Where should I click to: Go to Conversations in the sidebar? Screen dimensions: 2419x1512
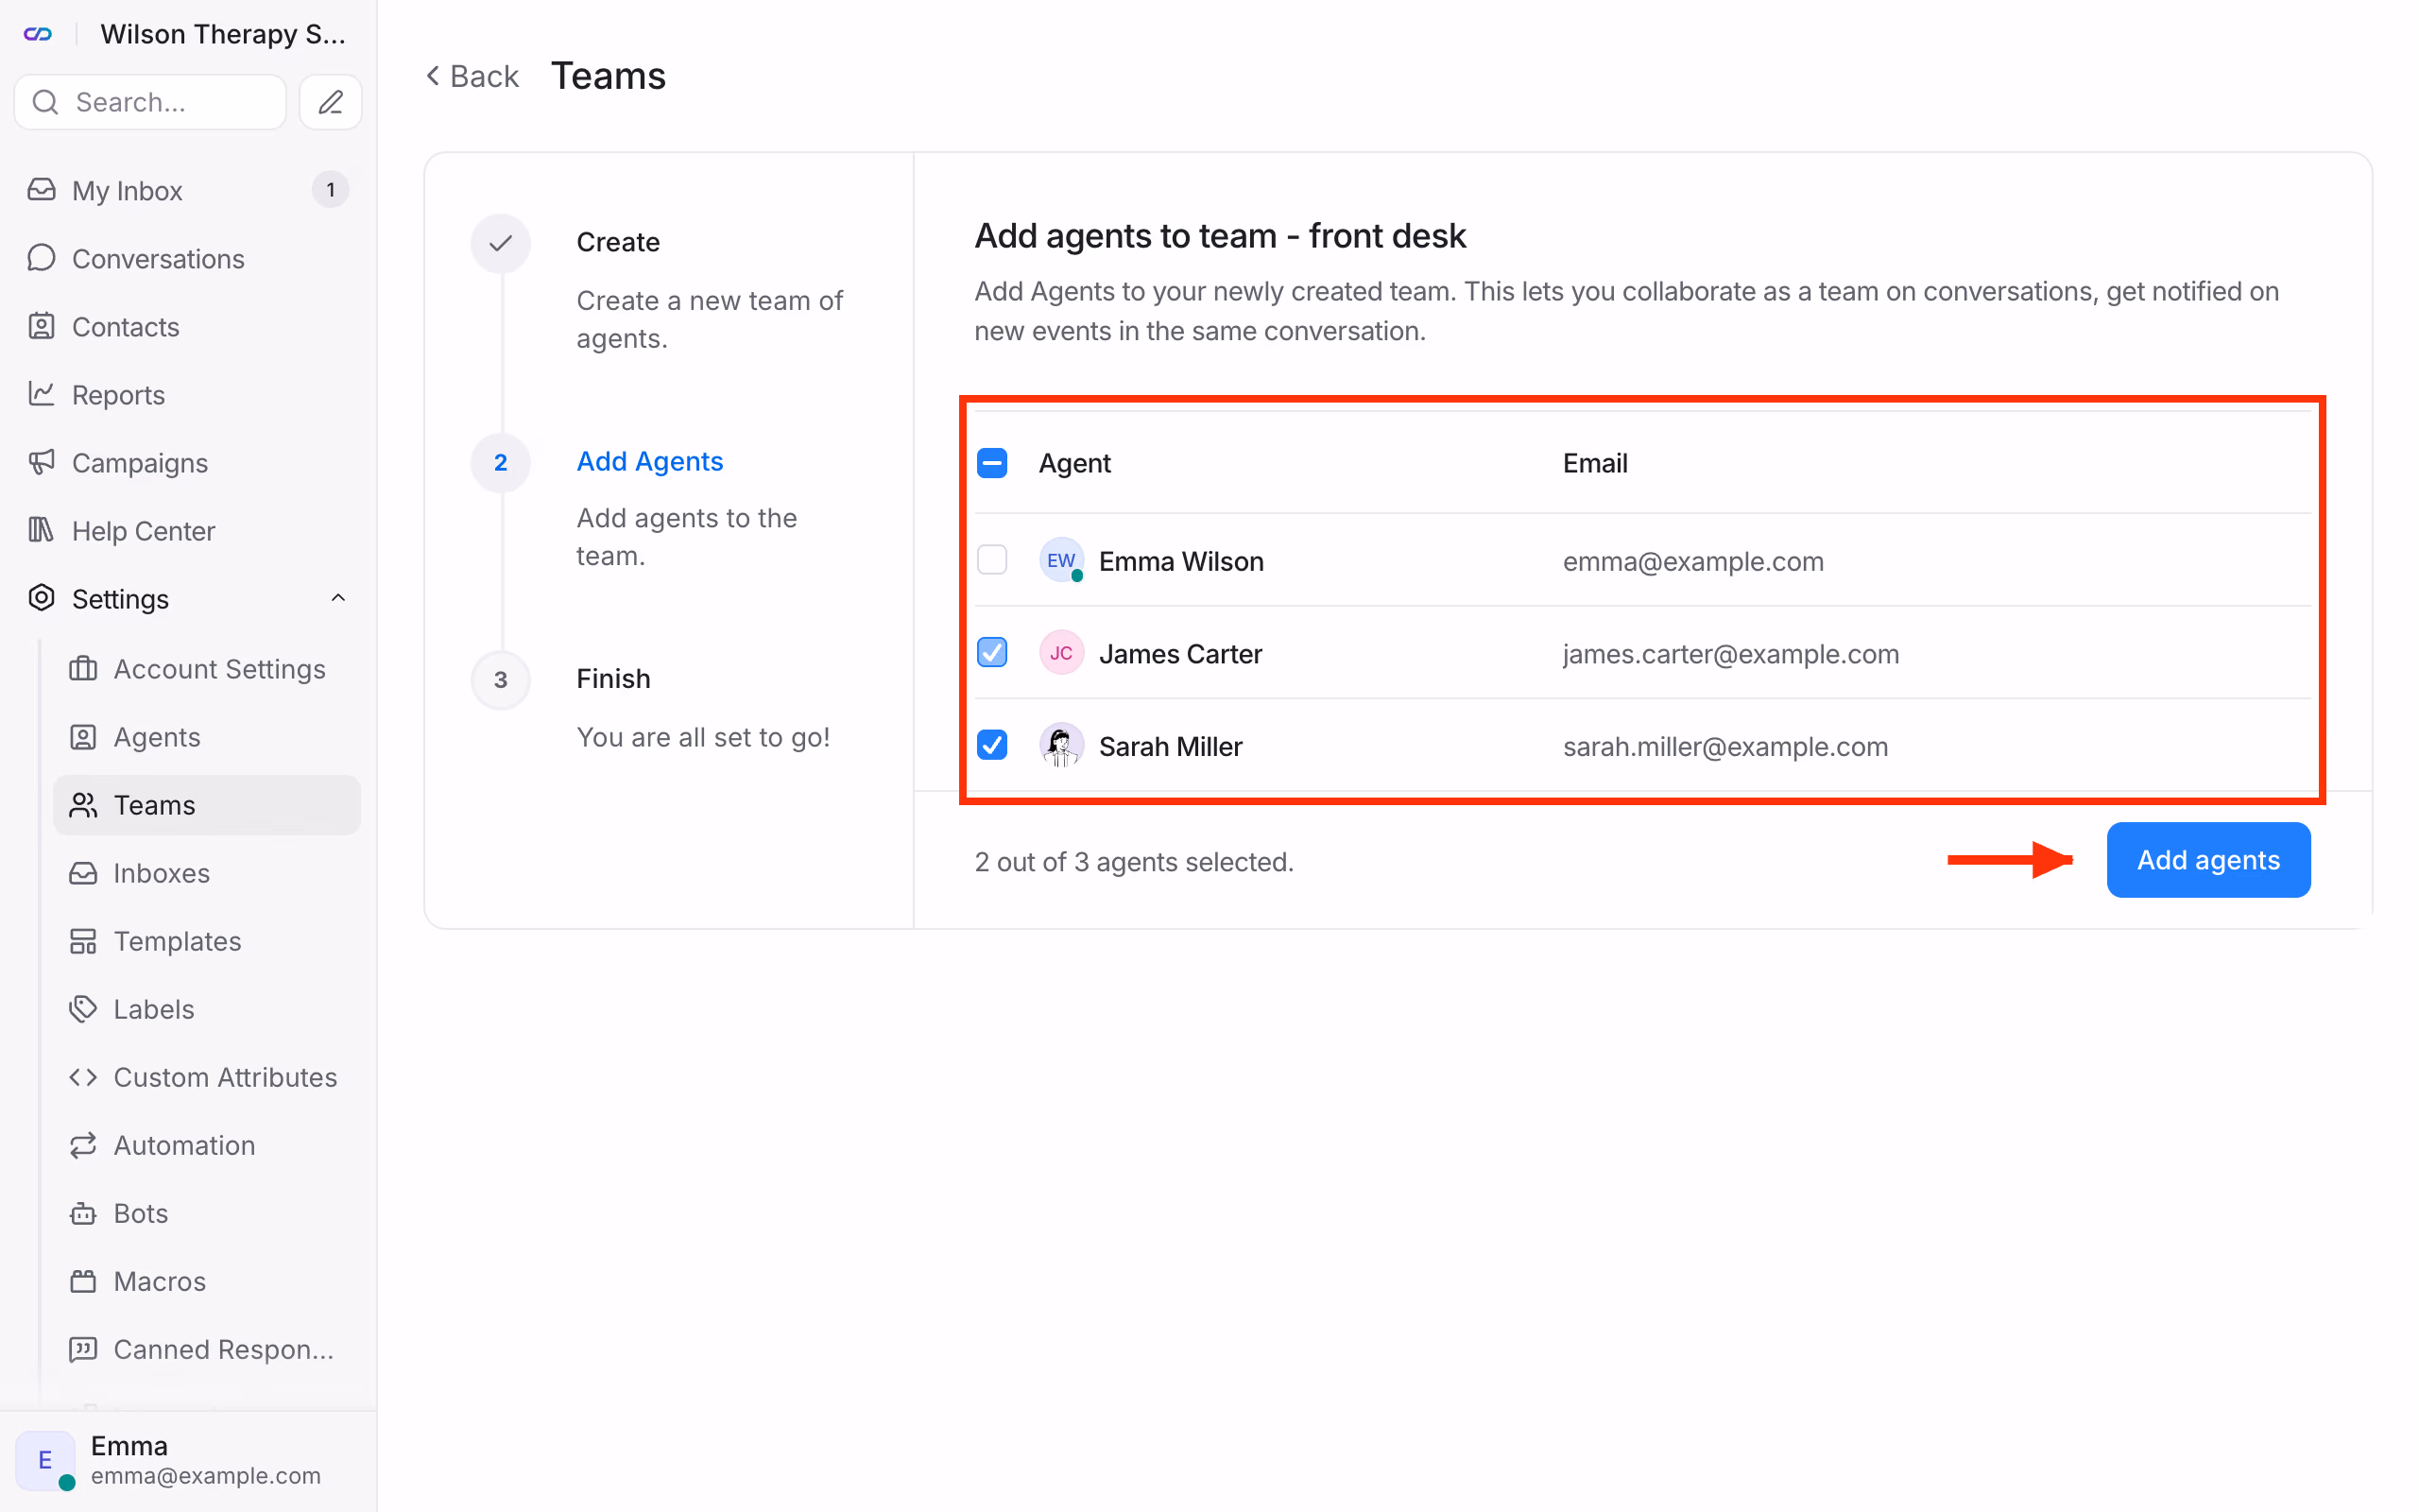188,258
